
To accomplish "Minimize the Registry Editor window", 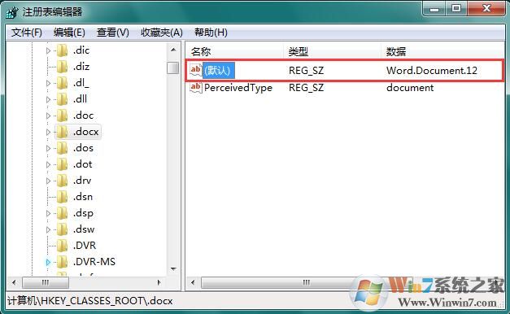I will (434, 8).
